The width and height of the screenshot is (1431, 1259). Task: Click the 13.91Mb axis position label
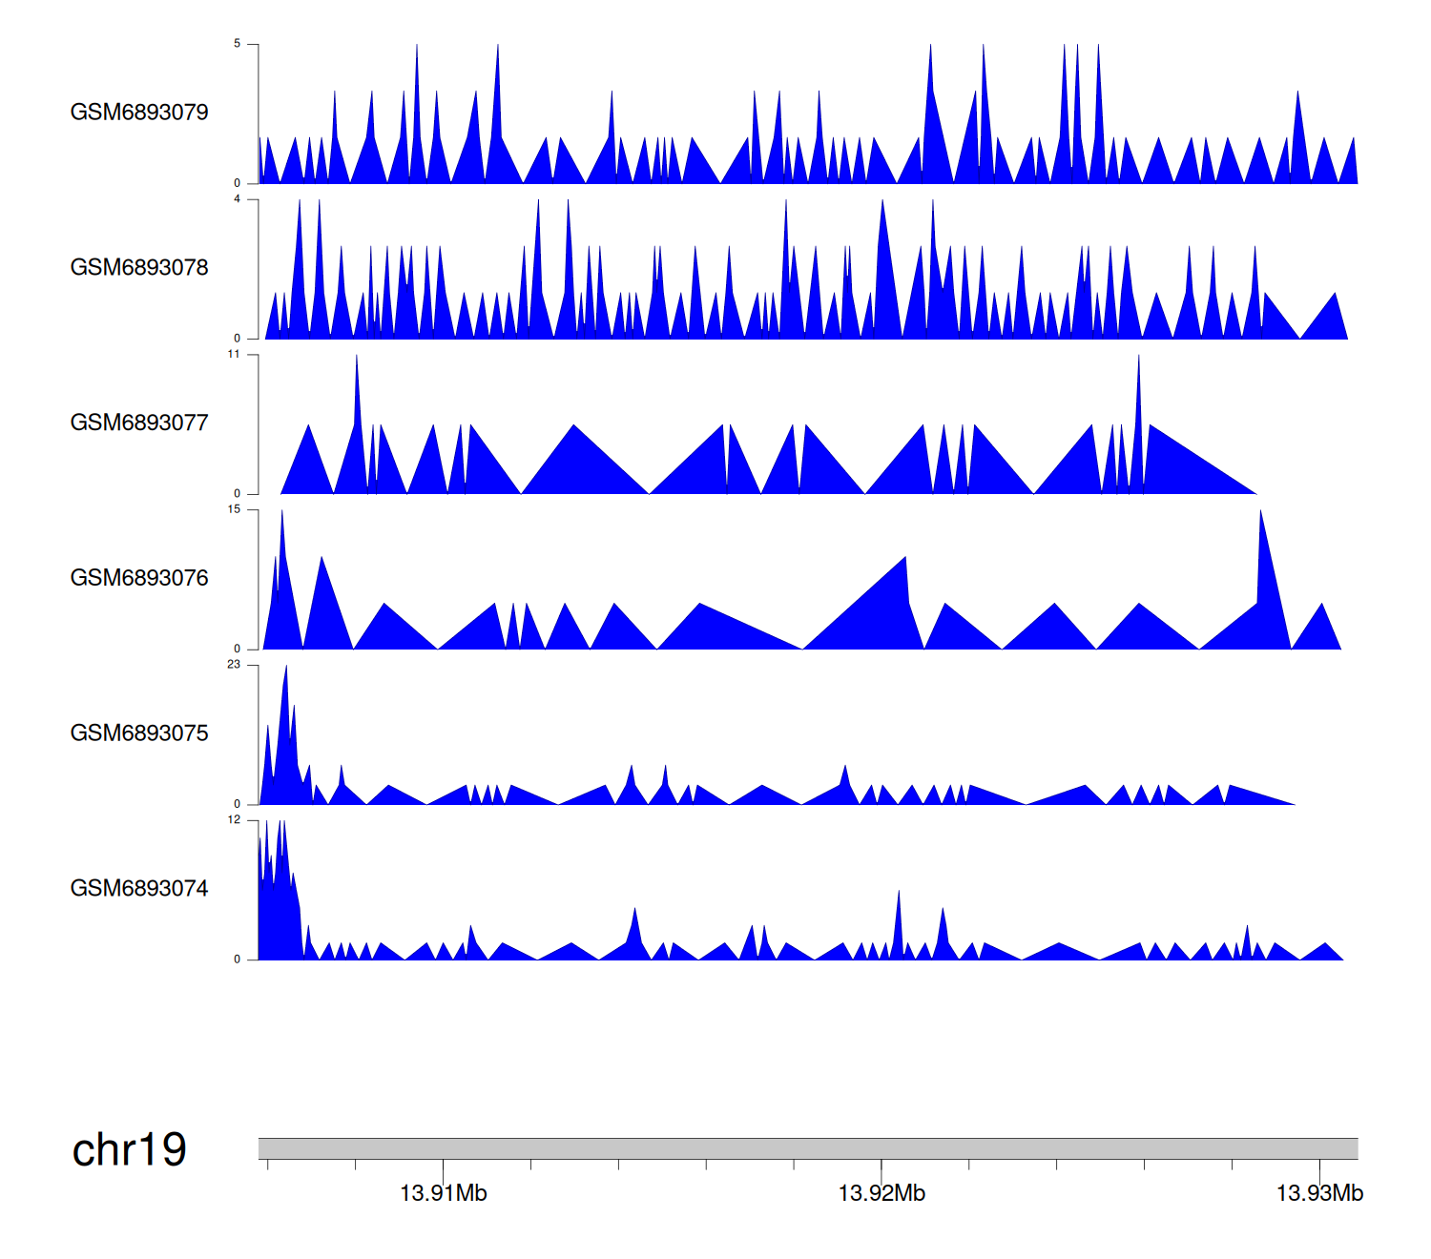[x=443, y=1193]
